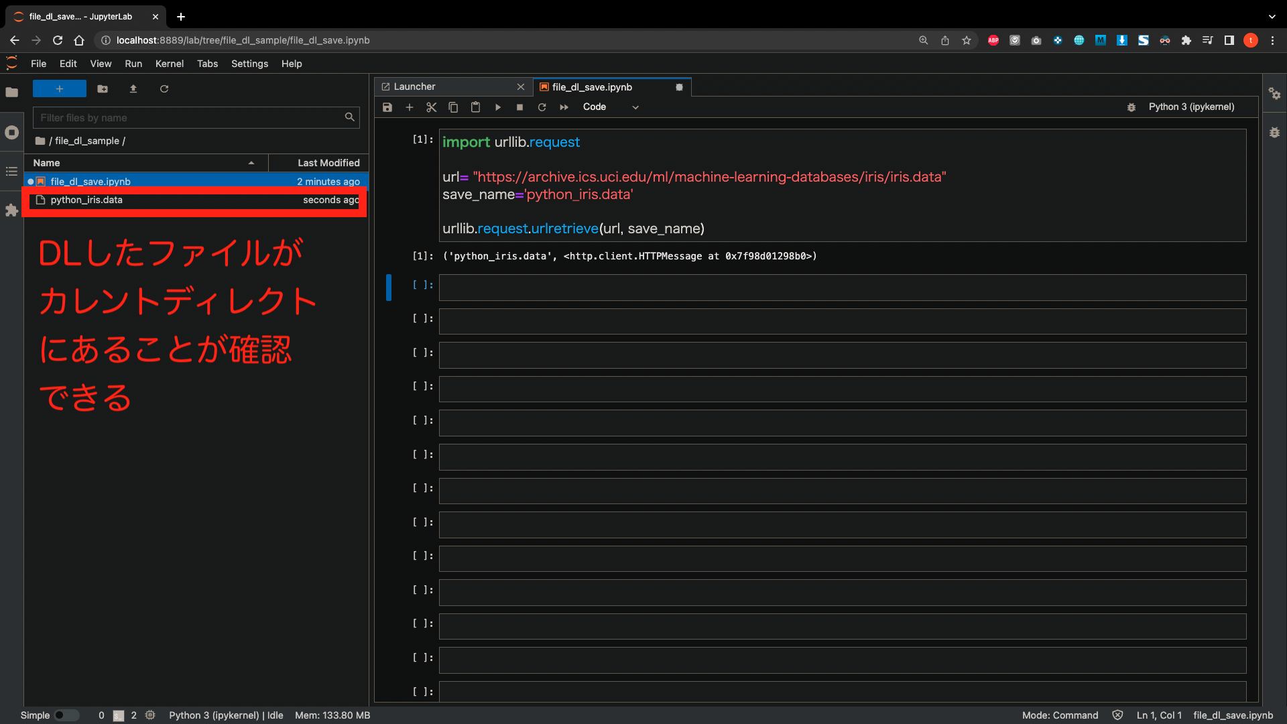Copy cells with the copy icon
Image resolution: width=1287 pixels, height=724 pixels.
(x=453, y=107)
